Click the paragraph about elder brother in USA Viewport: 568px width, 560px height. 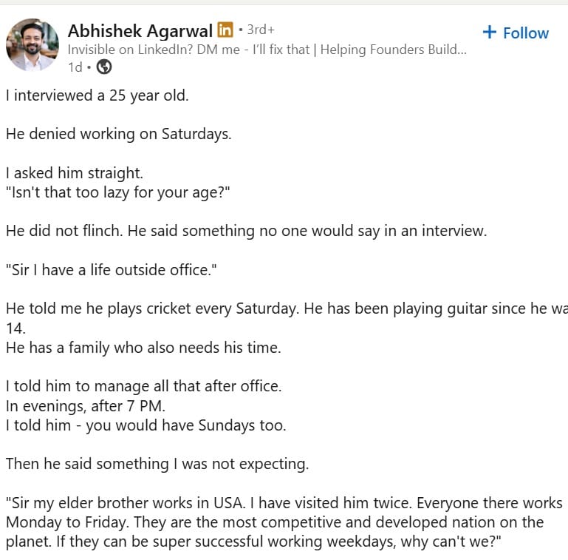coord(284,522)
